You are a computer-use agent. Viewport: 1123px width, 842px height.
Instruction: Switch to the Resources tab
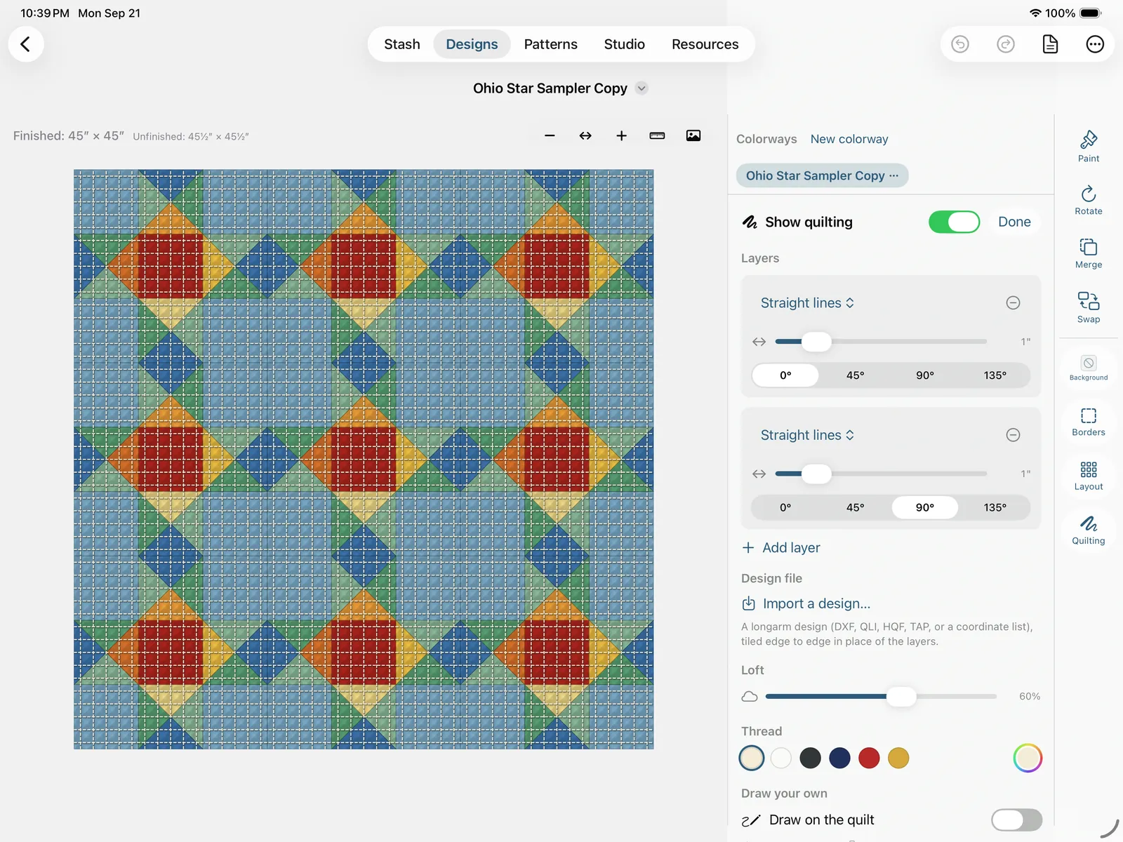[705, 44]
